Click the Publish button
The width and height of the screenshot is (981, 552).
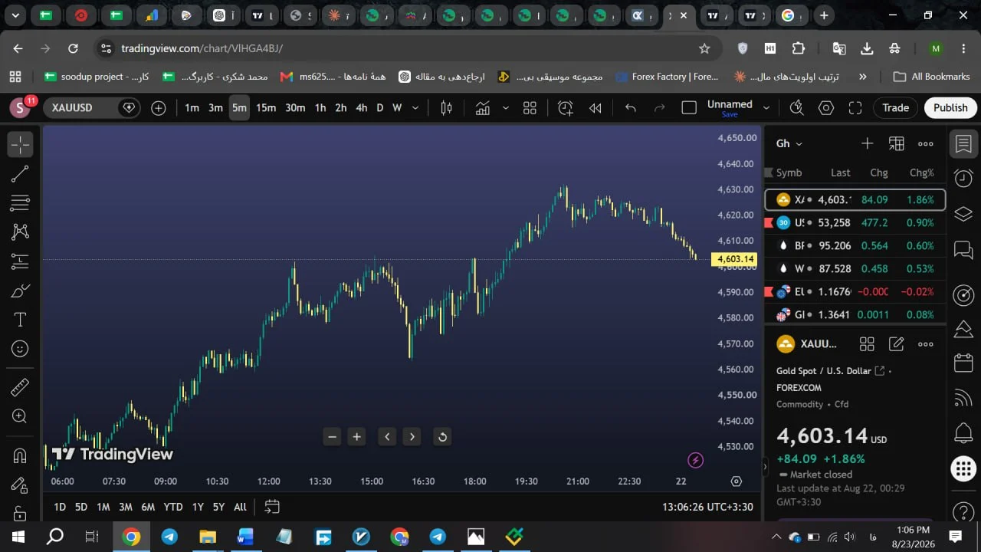950,108
